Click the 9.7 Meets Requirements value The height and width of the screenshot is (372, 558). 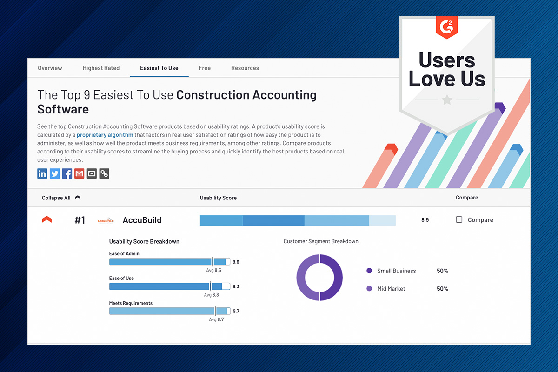[236, 311]
